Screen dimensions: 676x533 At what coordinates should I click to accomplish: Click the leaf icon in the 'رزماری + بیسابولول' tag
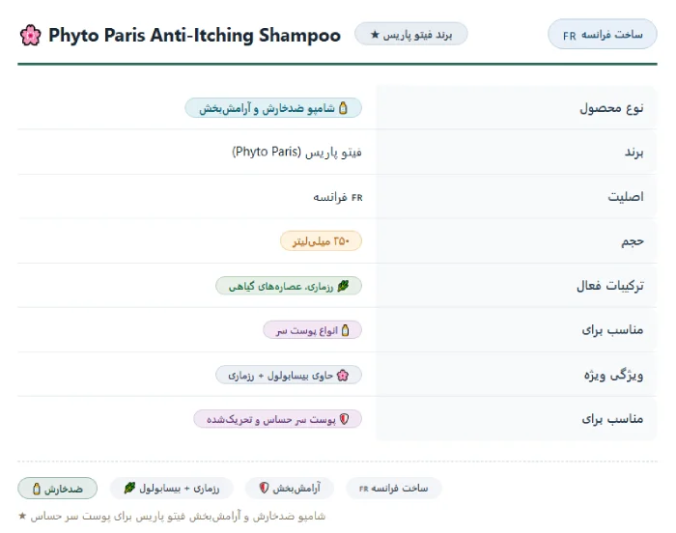tap(129, 489)
